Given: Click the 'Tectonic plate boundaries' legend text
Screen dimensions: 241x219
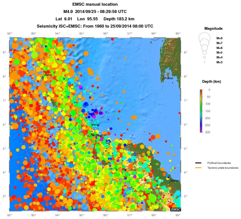Looking at the screenshot, I should [223, 168].
